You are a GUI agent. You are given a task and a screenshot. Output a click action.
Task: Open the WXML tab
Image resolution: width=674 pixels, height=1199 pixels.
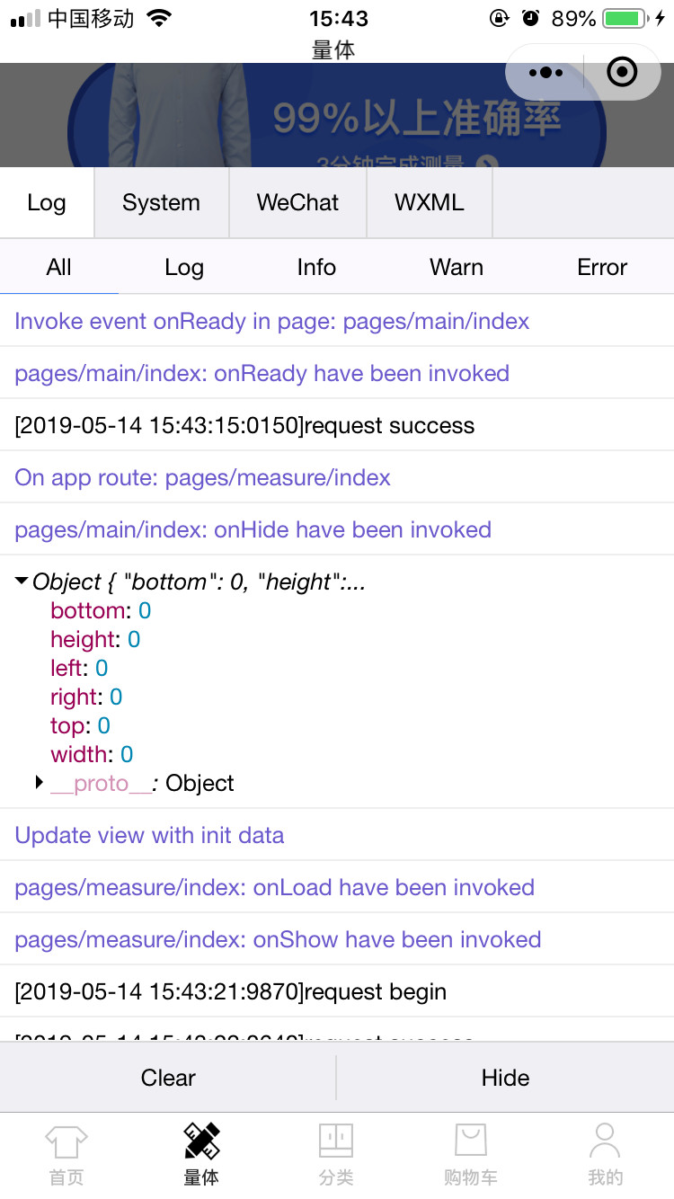coord(430,202)
